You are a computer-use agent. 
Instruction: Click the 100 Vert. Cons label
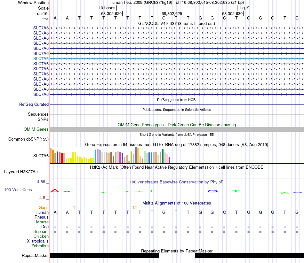[x=18, y=190]
